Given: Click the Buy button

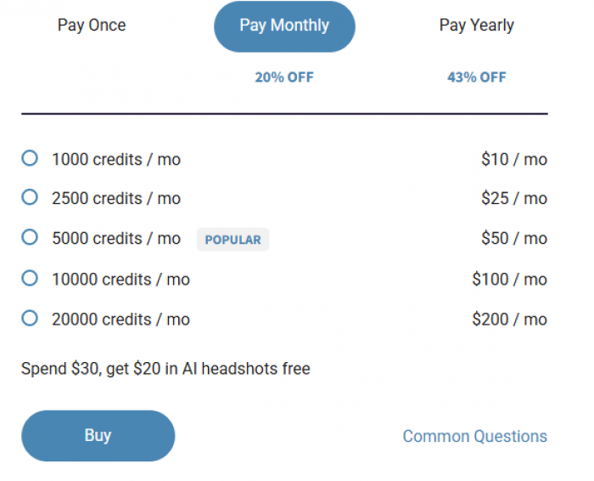Looking at the screenshot, I should tap(98, 436).
